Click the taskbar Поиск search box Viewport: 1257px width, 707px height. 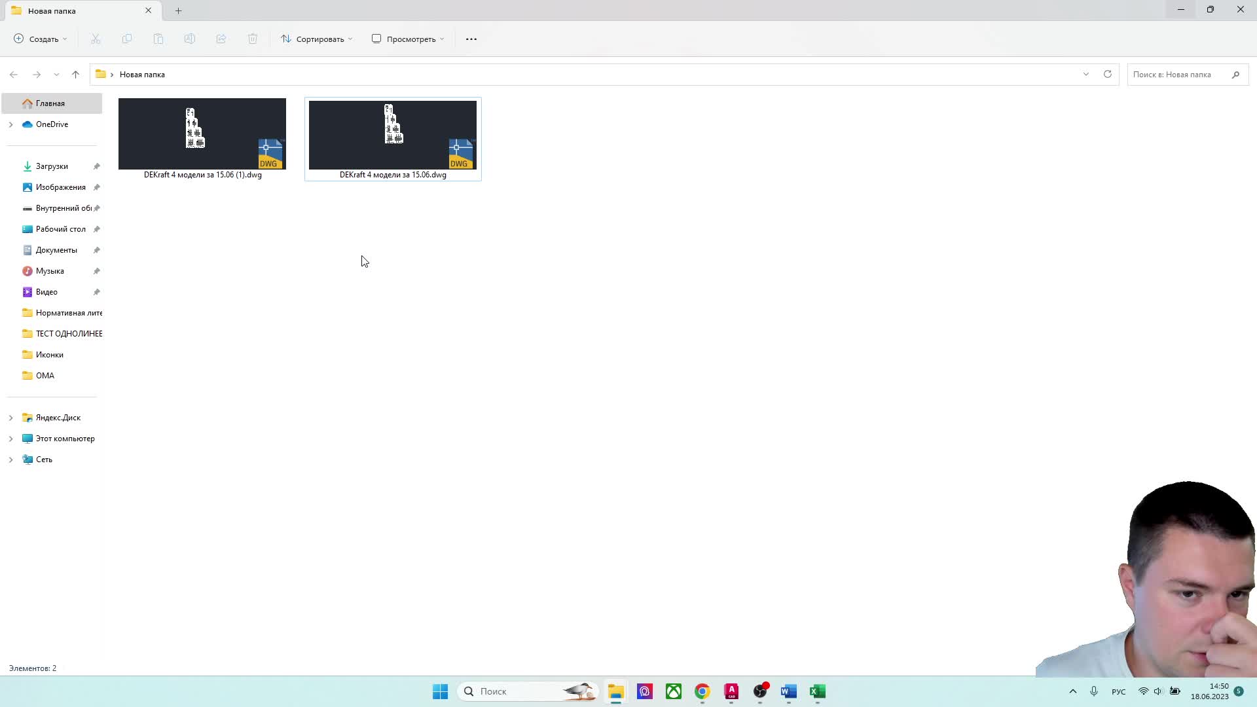click(528, 691)
